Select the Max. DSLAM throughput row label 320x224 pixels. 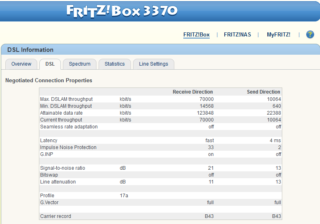[66, 99]
